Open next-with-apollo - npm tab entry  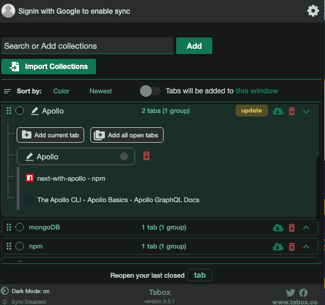[x=71, y=178]
